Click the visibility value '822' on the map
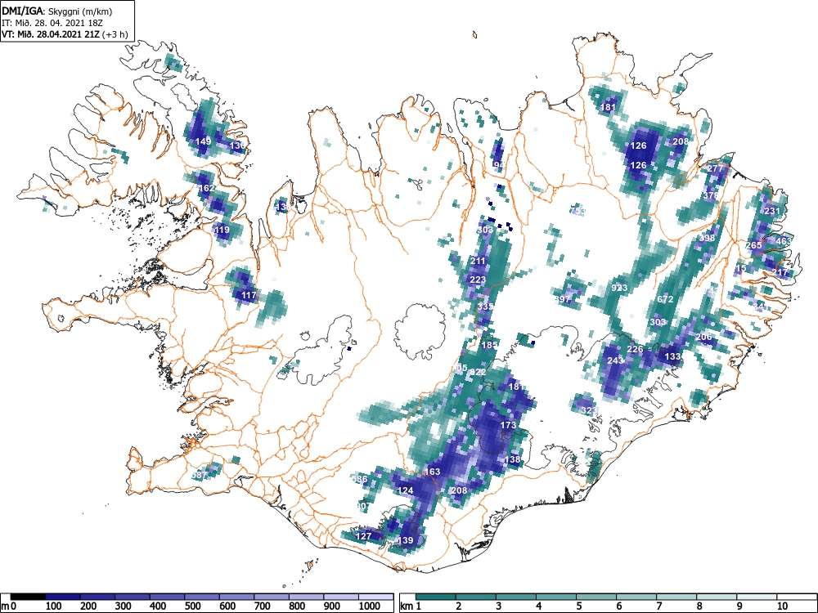818x613 pixels. pos(478,372)
